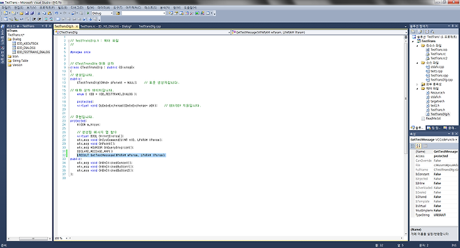Click the TypeString value LRESULT in Properties

(440, 215)
